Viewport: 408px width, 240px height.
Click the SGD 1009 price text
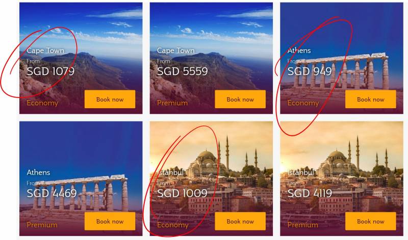coord(182,193)
